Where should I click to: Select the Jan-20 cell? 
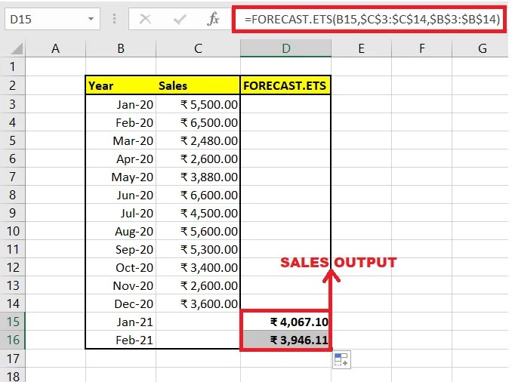click(121, 104)
